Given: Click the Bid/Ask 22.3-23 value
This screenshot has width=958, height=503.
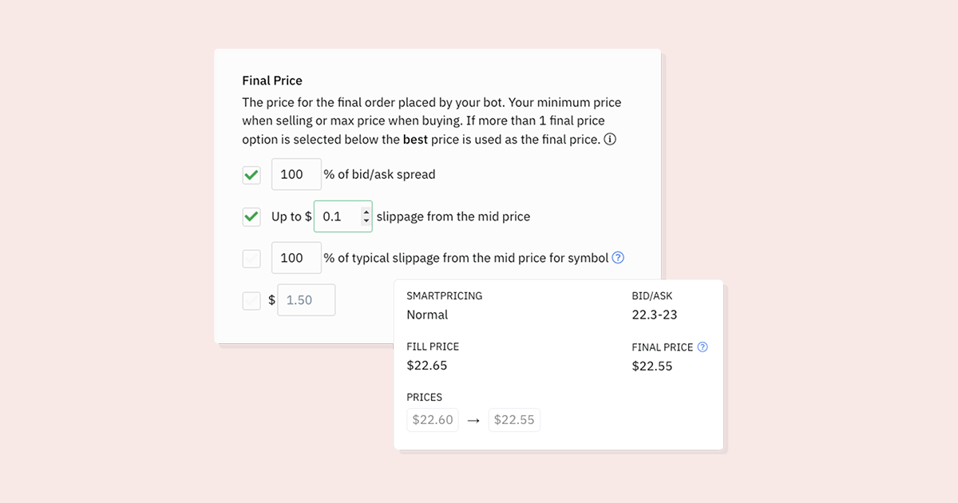Looking at the screenshot, I should [654, 315].
